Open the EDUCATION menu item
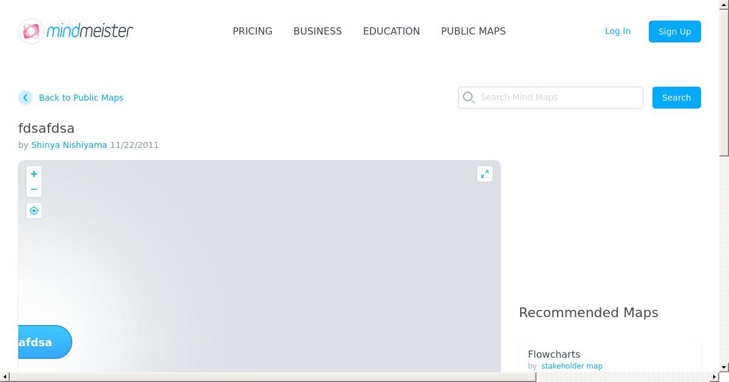The height and width of the screenshot is (382, 729). click(x=391, y=31)
